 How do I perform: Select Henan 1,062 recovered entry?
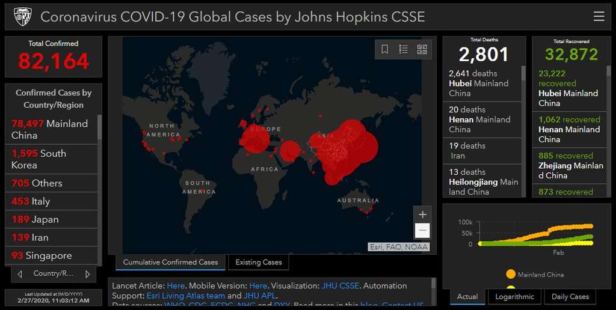pos(569,129)
